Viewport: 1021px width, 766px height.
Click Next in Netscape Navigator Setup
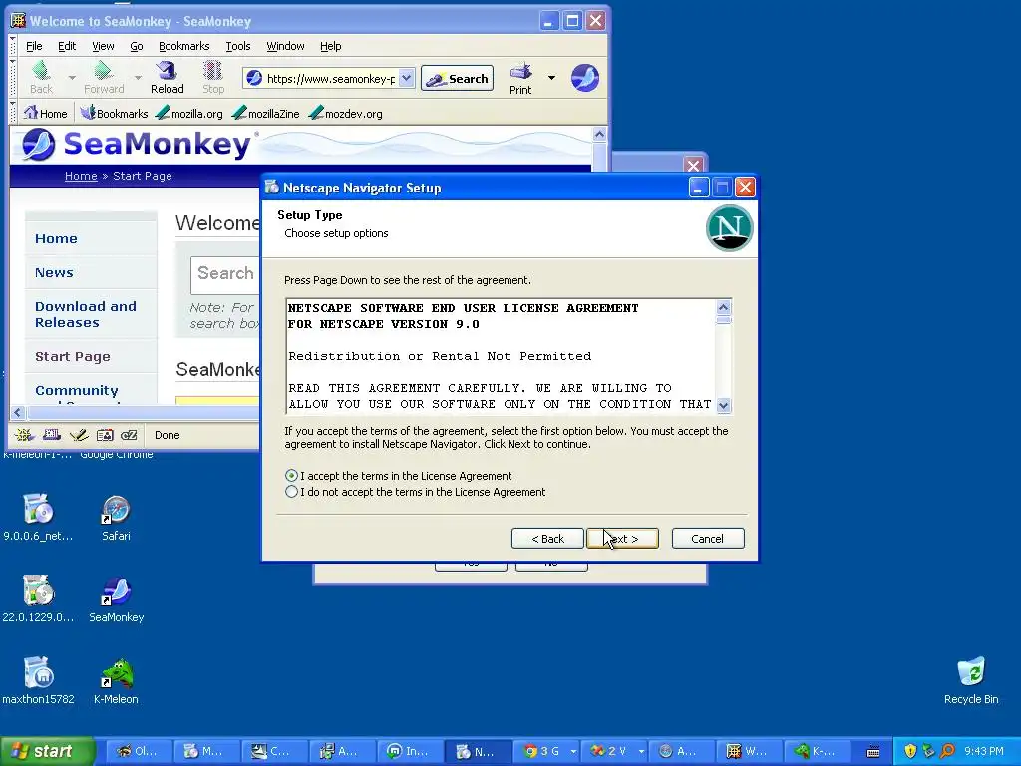(x=622, y=538)
